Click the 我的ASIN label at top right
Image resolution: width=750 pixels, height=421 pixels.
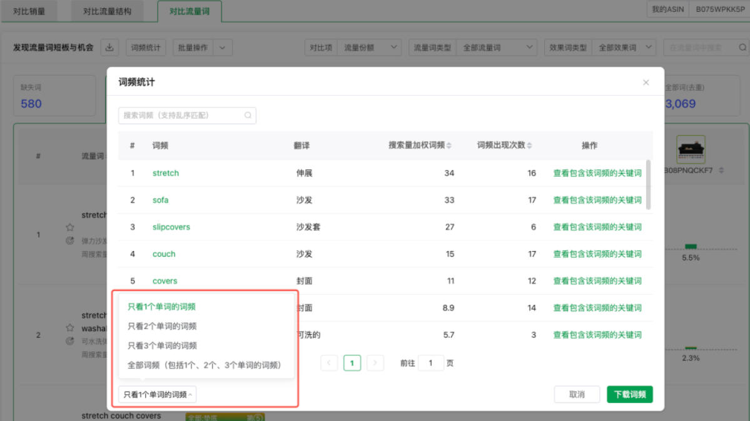667,9
